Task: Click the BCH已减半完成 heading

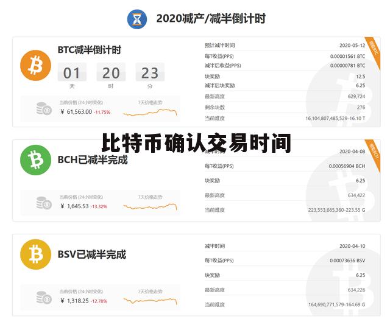Action: (93, 160)
